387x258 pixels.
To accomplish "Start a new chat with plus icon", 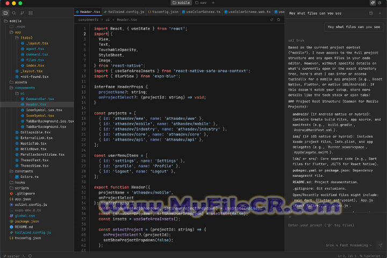I will [x=380, y=13].
